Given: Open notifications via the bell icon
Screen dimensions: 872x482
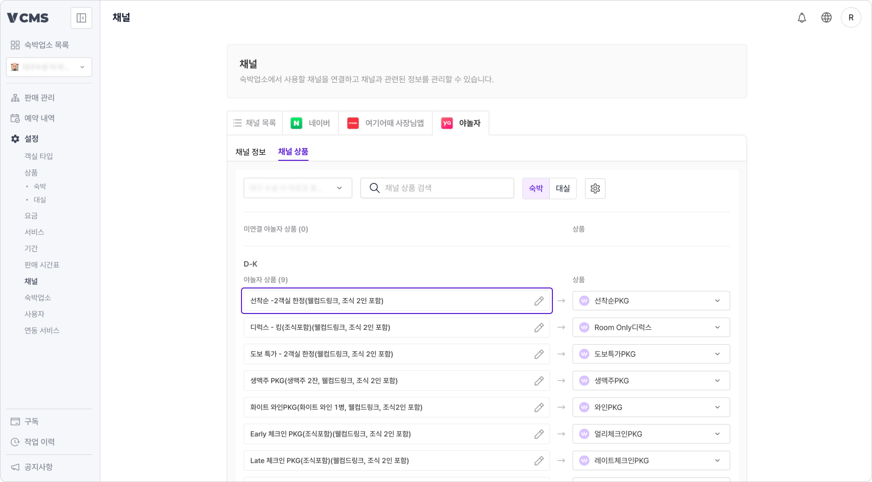Looking at the screenshot, I should [x=802, y=17].
